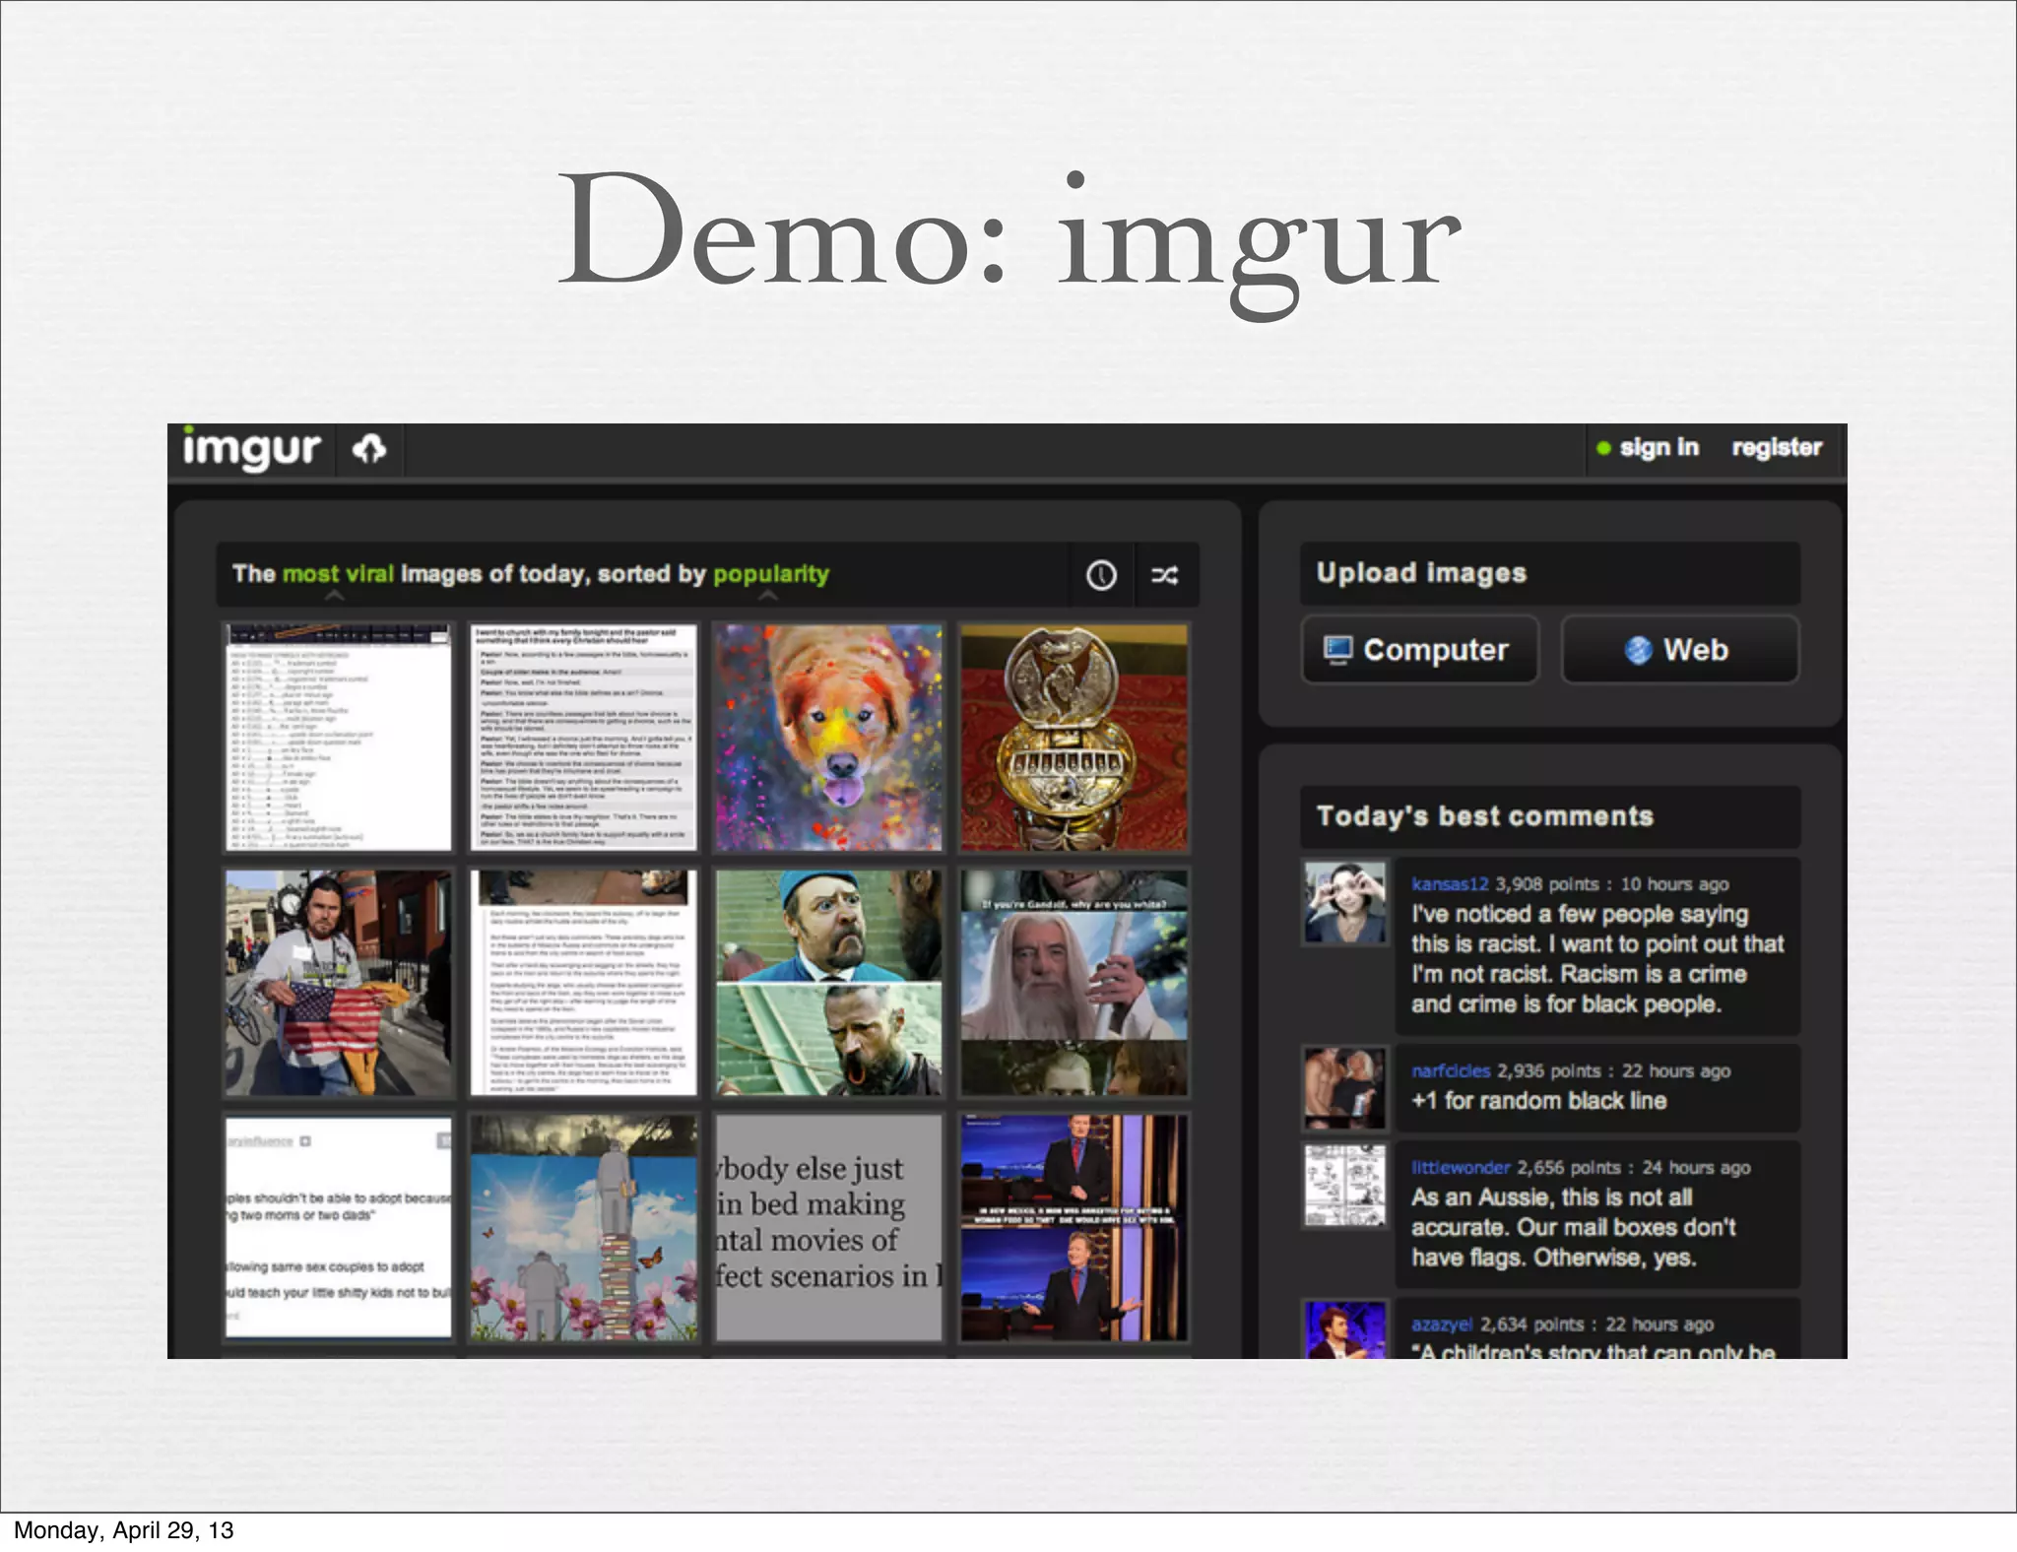Open the text article with photo thumbnail

(583, 983)
